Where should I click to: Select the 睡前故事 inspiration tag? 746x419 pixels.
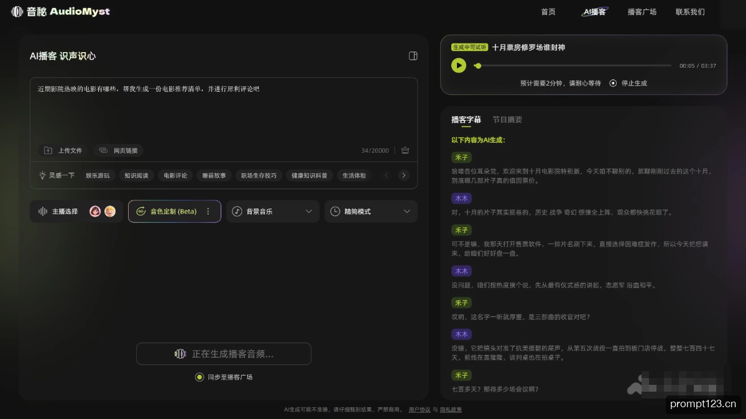pyautogui.click(x=214, y=176)
